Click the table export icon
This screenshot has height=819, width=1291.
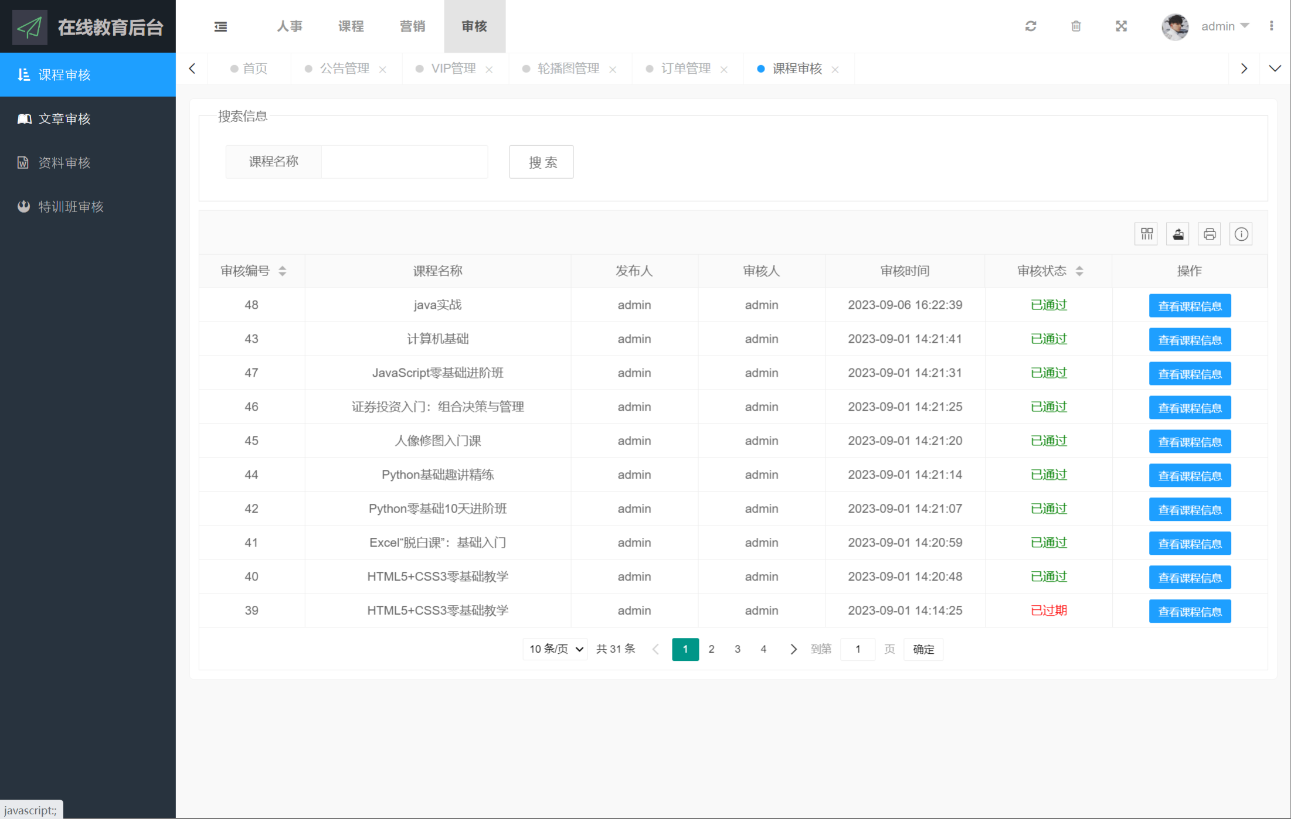[1178, 234]
